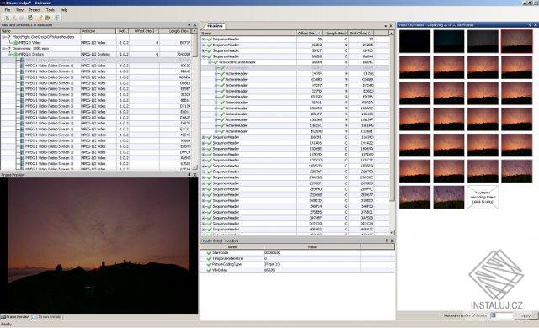The height and width of the screenshot is (328, 539).
Task: Switch to the Stream Details tab
Action: (46, 317)
